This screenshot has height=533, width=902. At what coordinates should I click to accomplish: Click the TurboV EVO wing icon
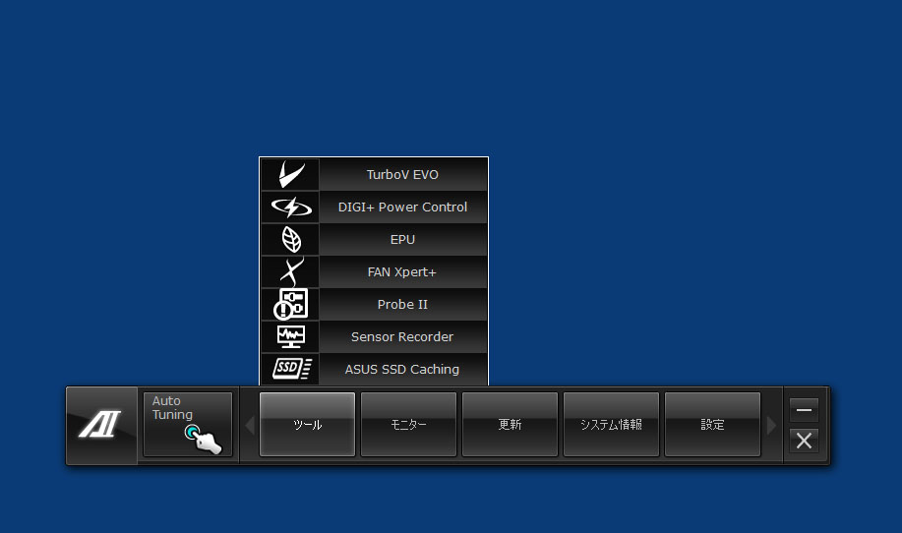click(291, 174)
